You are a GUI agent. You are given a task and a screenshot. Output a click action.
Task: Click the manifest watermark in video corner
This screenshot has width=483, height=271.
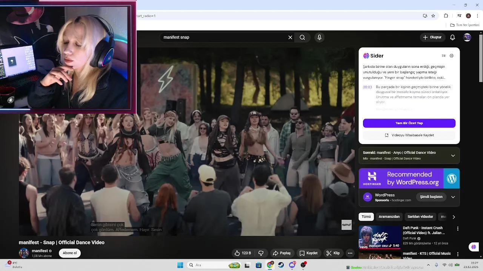346,225
